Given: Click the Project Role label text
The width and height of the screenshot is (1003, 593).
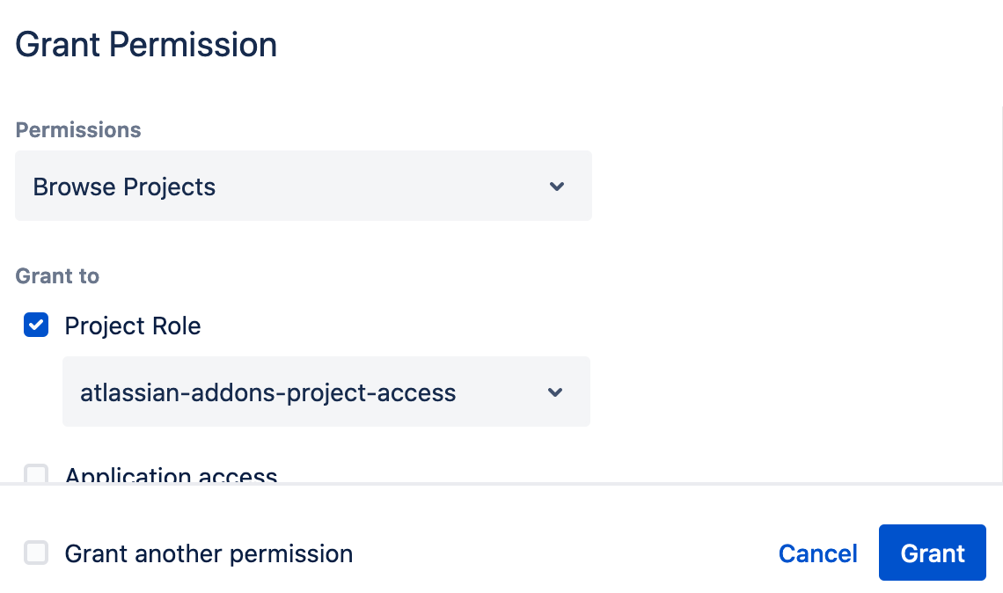Looking at the screenshot, I should (x=132, y=326).
